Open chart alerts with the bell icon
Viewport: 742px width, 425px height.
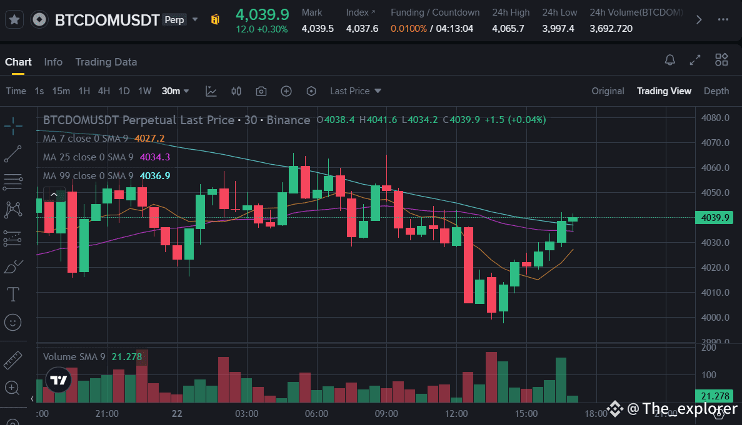click(669, 60)
